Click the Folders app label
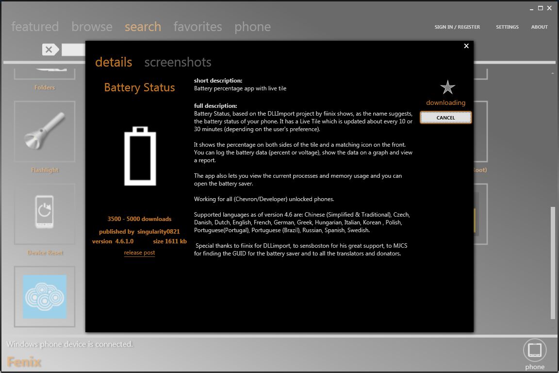 pyautogui.click(x=45, y=87)
